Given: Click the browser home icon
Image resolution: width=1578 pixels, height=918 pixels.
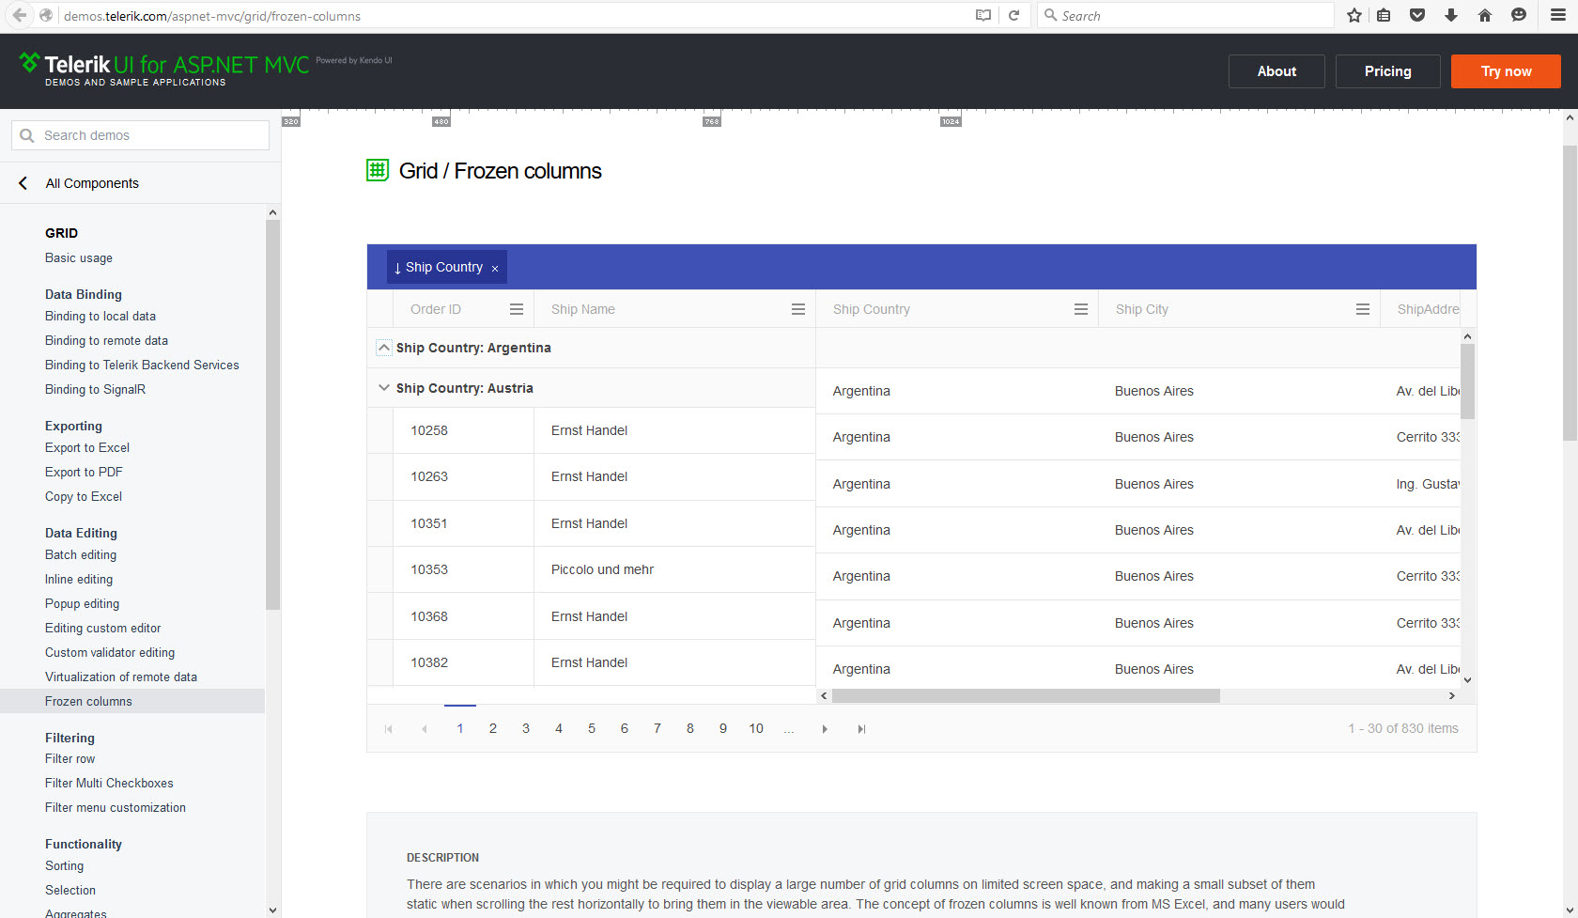Looking at the screenshot, I should click(1485, 15).
